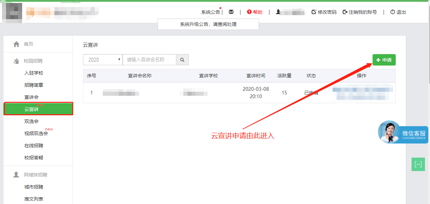Open 入驻学校 in the sidebar
This screenshot has width=430, height=204.
tap(34, 73)
